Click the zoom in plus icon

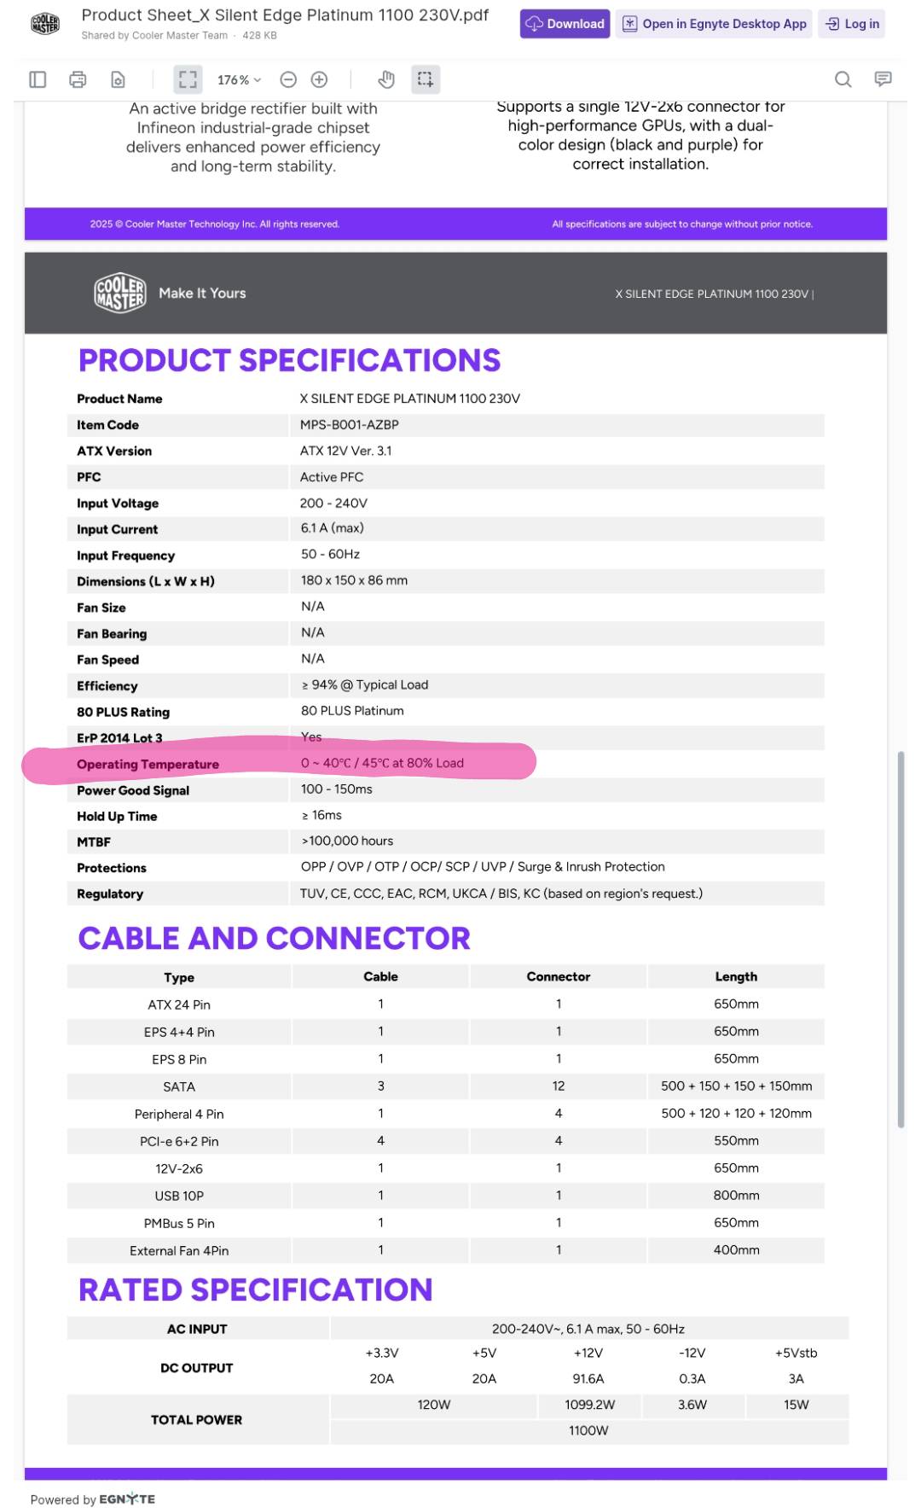click(x=319, y=79)
